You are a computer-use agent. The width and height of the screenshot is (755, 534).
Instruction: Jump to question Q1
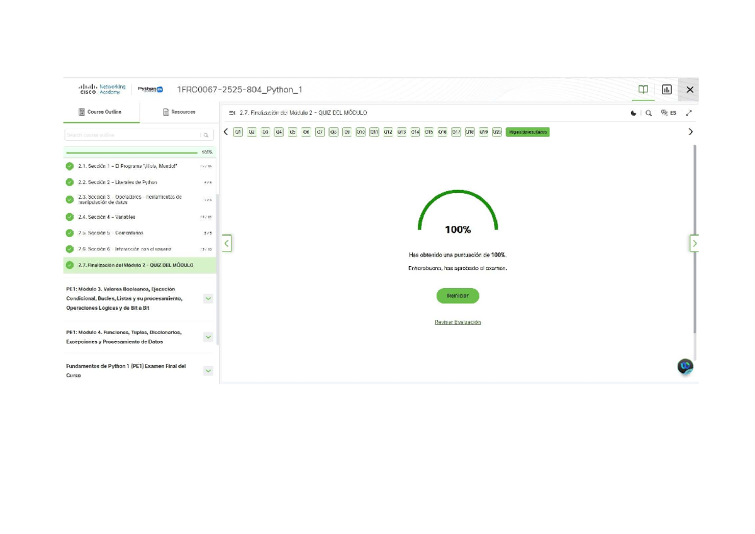[238, 132]
